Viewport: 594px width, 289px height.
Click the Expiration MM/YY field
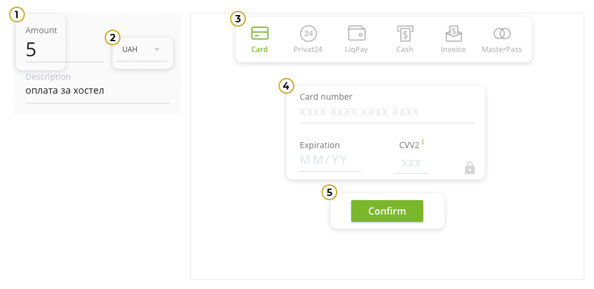tap(330, 160)
